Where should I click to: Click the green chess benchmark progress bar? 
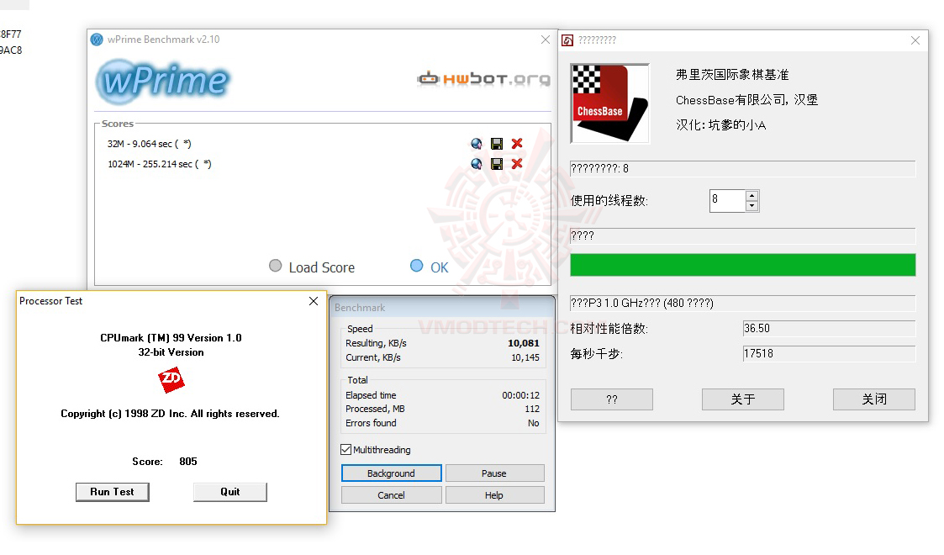743,265
